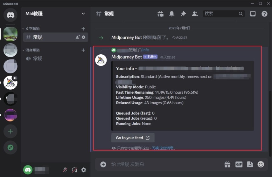The image size is (272, 177).
Task: Toggle the member list
Action: (195, 14)
